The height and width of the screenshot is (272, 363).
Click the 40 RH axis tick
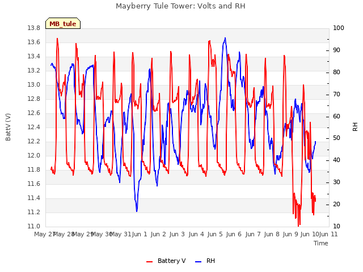point(336,160)
